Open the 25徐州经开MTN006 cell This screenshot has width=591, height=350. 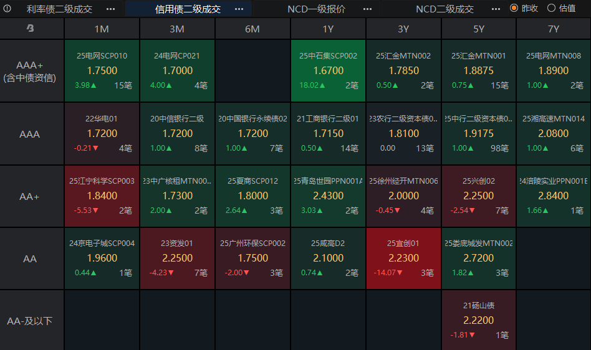click(403, 196)
